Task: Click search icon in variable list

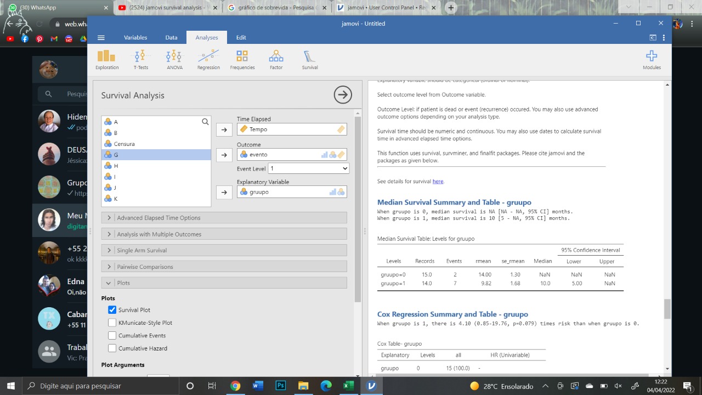Action: coord(205,122)
